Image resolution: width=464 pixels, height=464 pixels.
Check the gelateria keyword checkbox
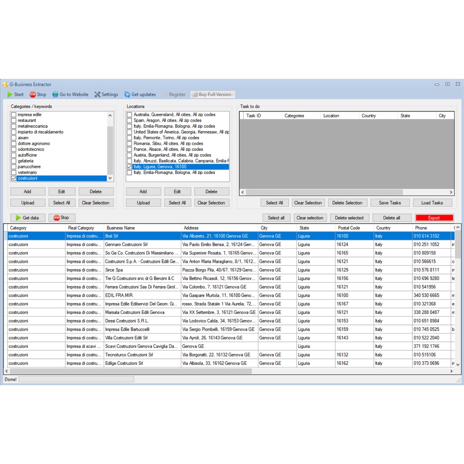click(14, 161)
